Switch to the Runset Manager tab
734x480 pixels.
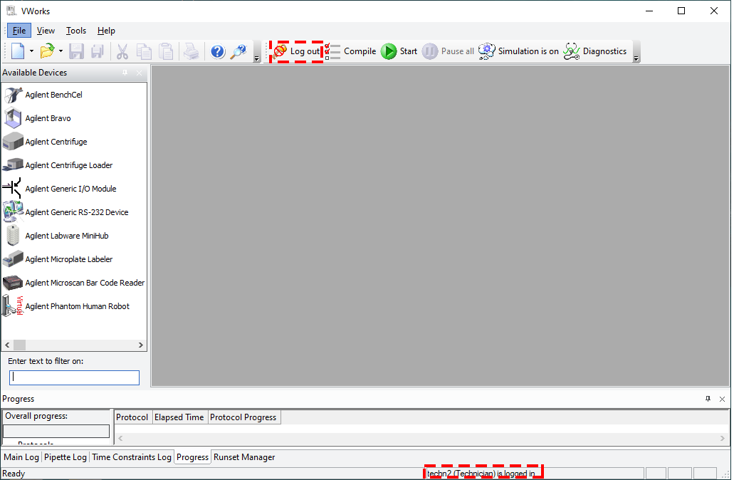click(244, 457)
